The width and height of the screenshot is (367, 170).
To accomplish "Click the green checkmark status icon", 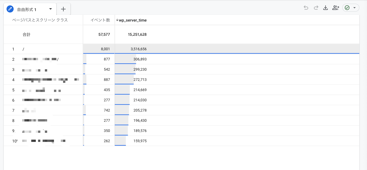I will (347, 8).
